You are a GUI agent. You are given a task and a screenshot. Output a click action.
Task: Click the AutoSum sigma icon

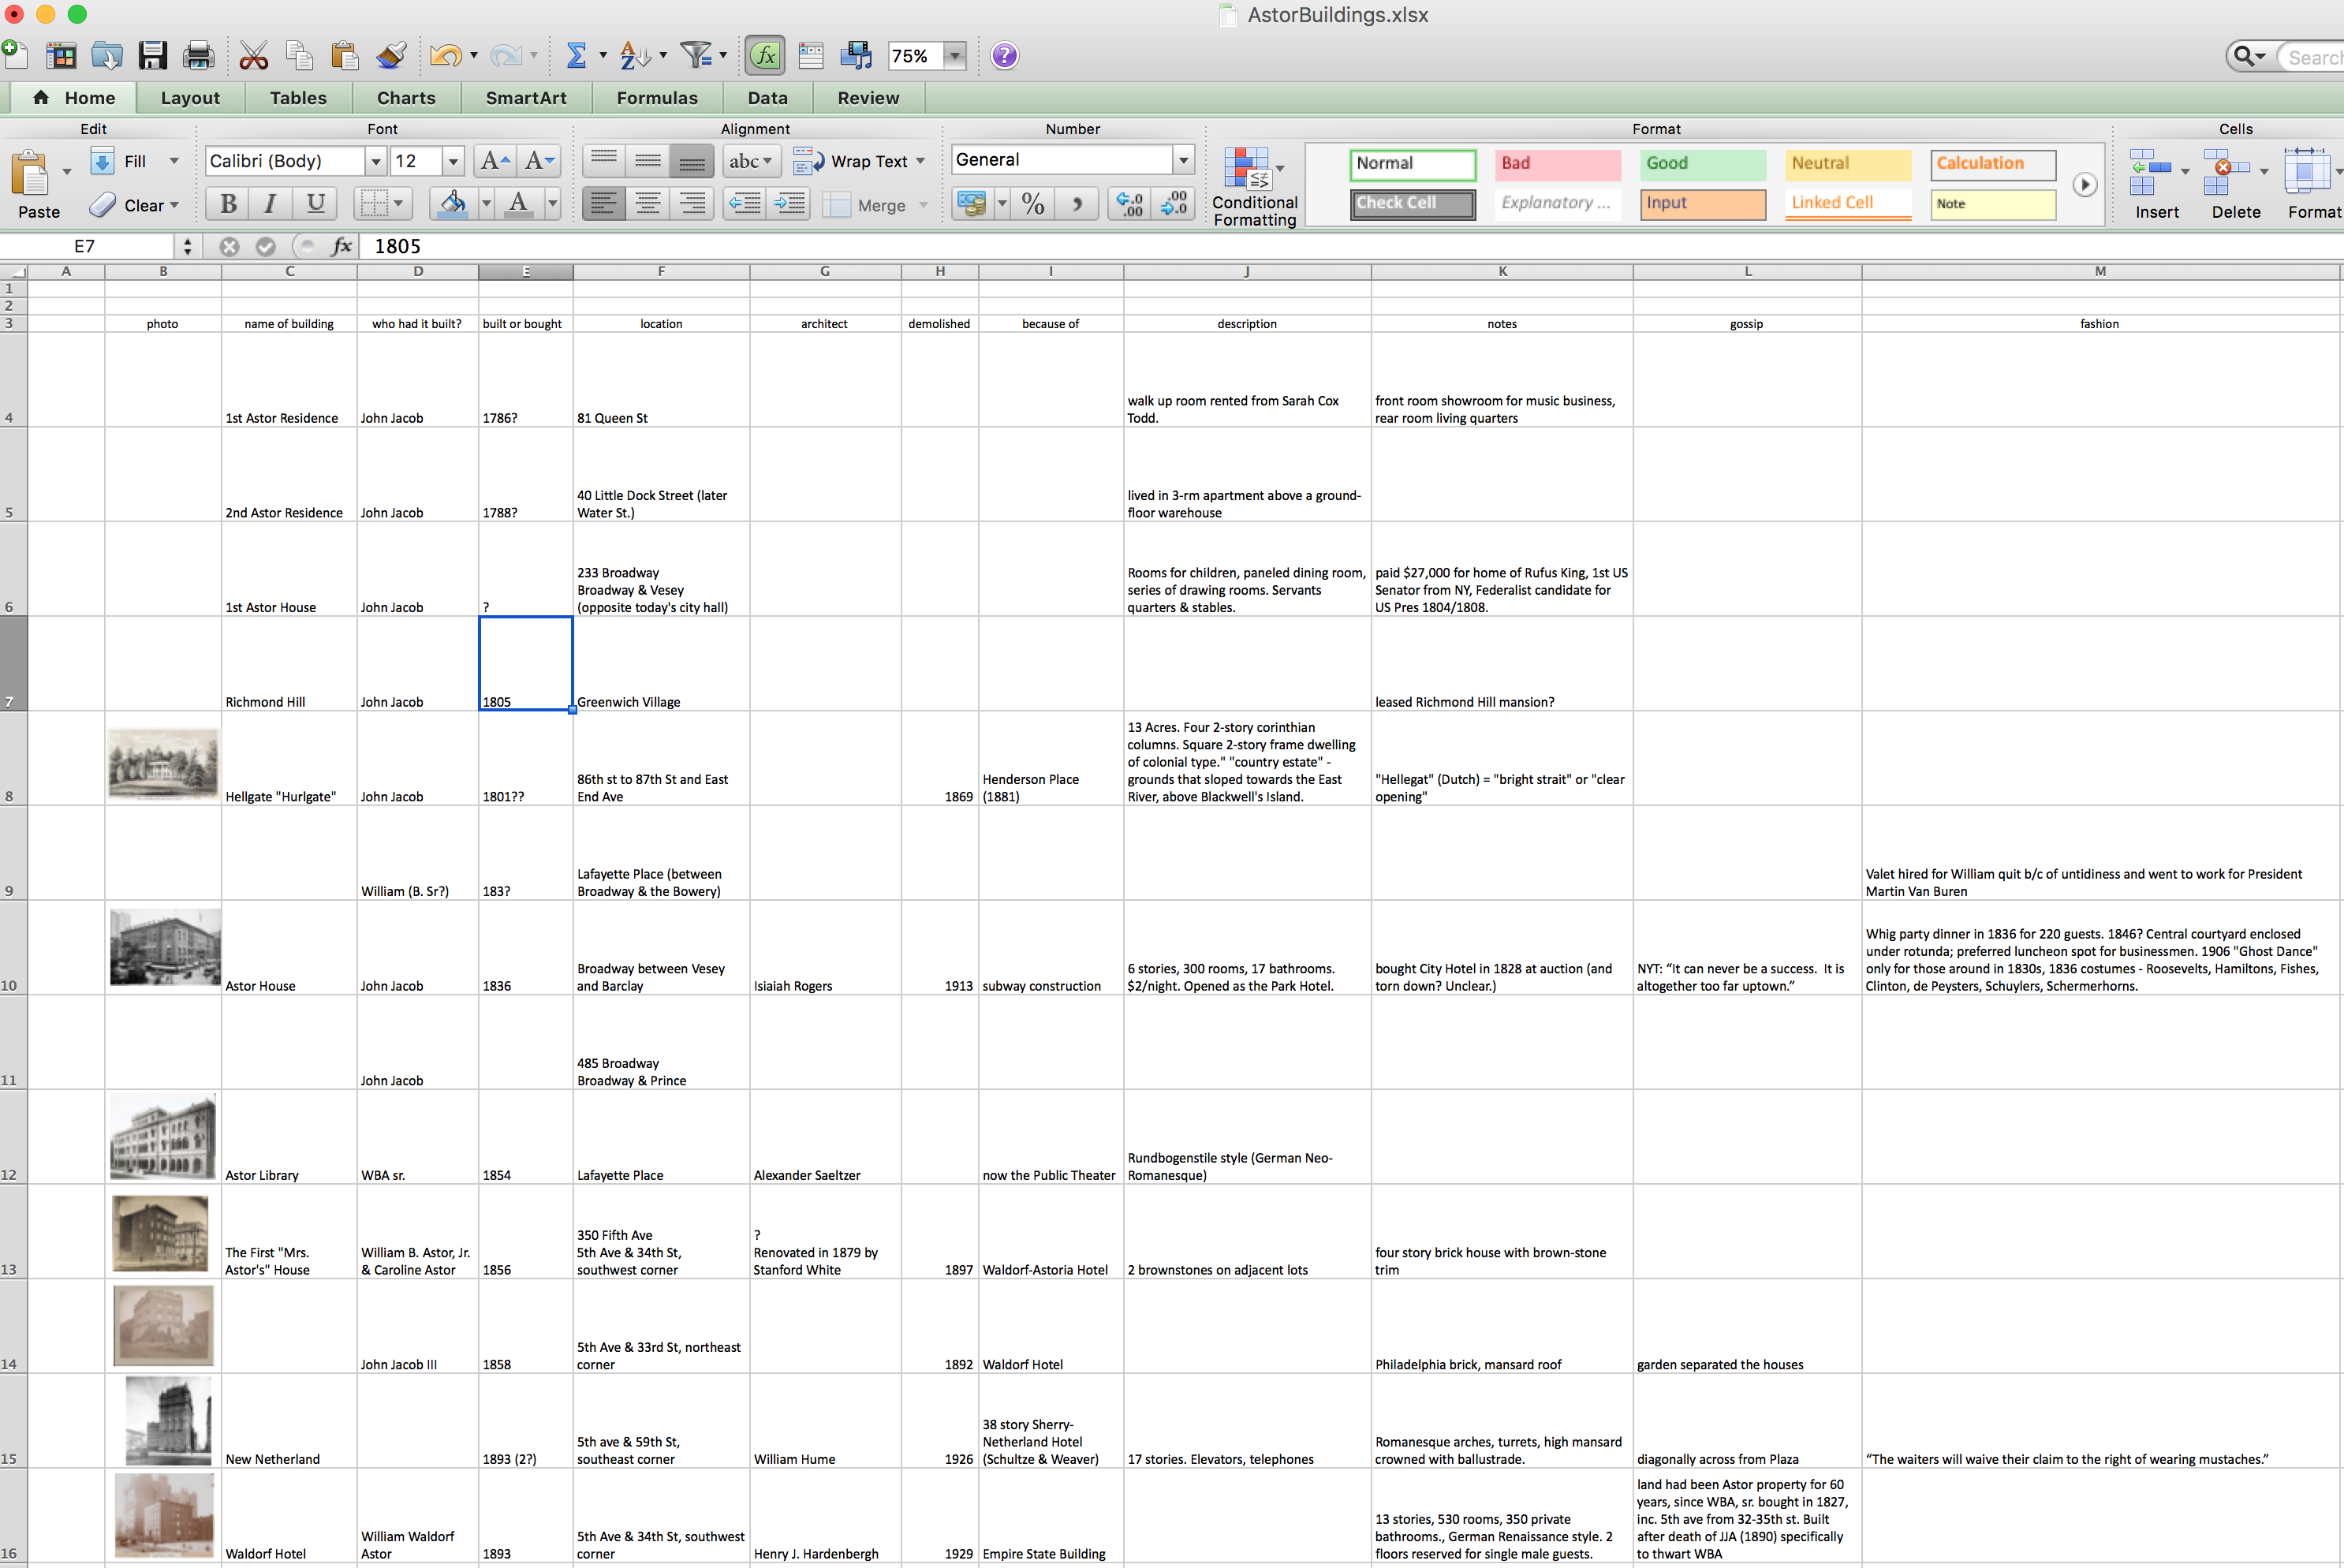point(576,56)
